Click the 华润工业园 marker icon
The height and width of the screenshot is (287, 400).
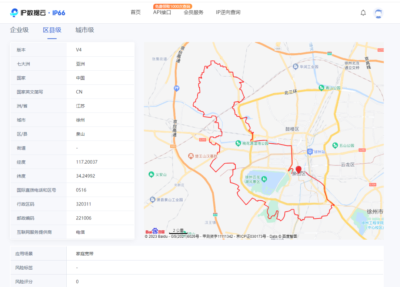tap(296, 67)
